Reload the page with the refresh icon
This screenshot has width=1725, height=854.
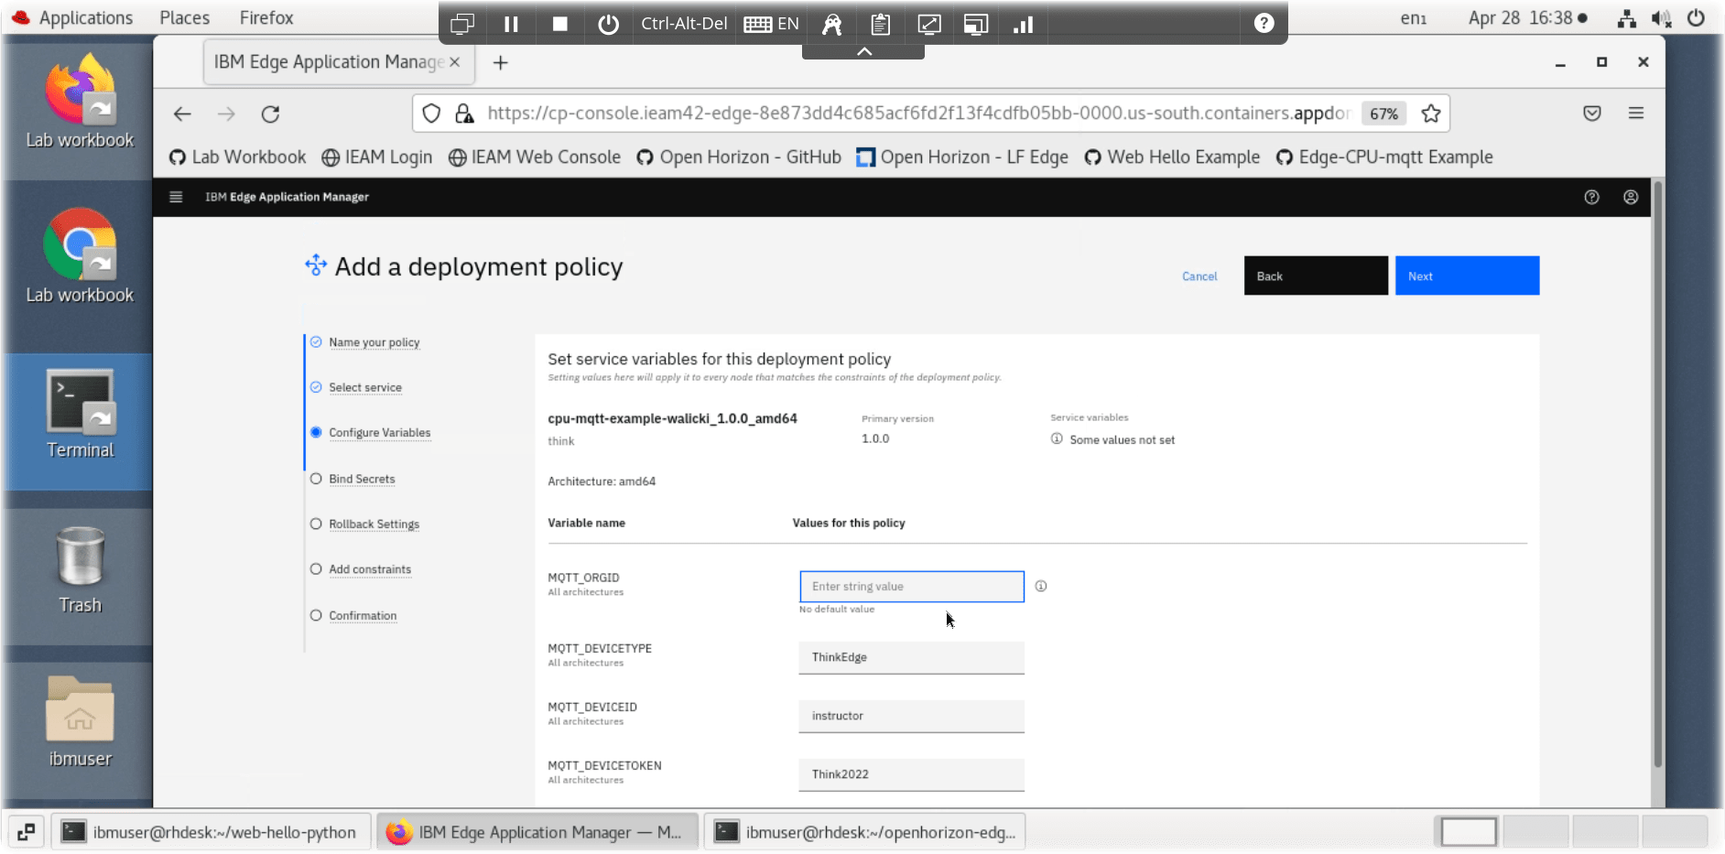coord(270,114)
